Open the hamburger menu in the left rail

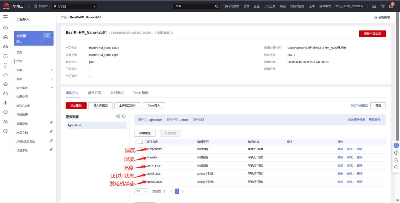tap(5, 17)
